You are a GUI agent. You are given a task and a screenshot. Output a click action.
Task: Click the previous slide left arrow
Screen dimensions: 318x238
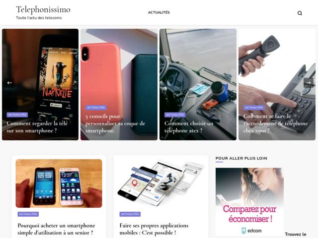tap(9, 83)
